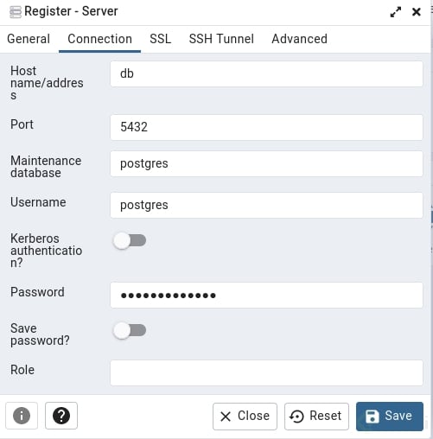Select the Connection tab
The height and width of the screenshot is (439, 433).
(99, 39)
